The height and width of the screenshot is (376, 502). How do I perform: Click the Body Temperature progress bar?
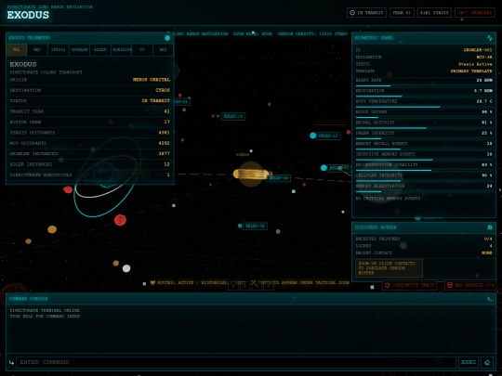tap(424, 107)
